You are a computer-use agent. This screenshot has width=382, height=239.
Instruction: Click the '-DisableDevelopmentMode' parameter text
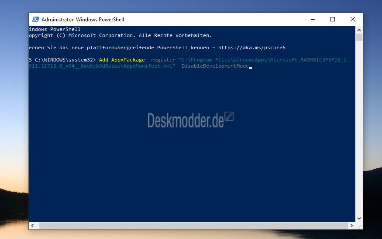pos(213,66)
